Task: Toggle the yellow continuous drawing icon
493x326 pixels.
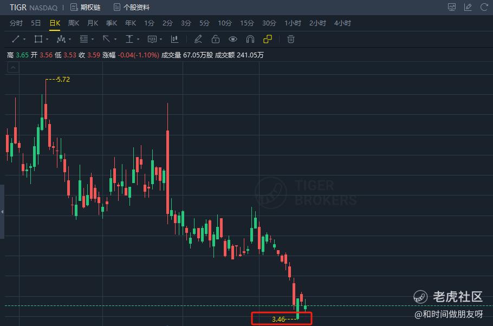Action: [x=268, y=39]
